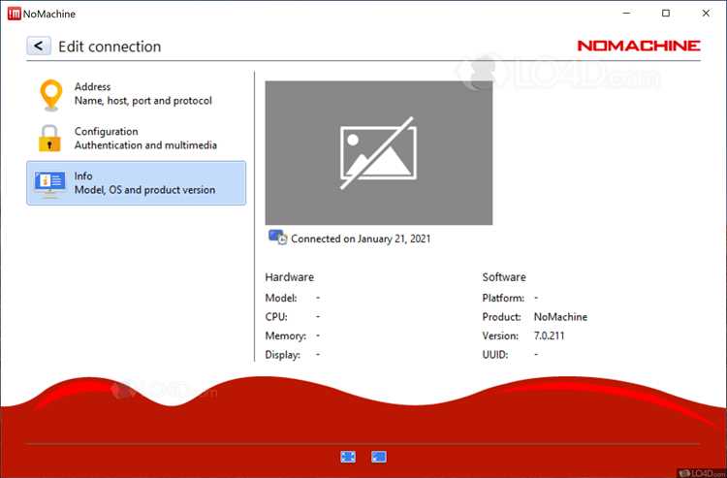
Task: Open the Configuration section label
Action: click(107, 131)
